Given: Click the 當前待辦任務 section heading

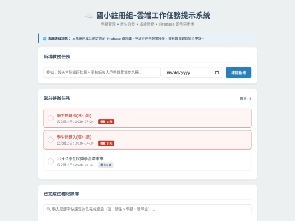Looking at the screenshot, I should point(57,98).
